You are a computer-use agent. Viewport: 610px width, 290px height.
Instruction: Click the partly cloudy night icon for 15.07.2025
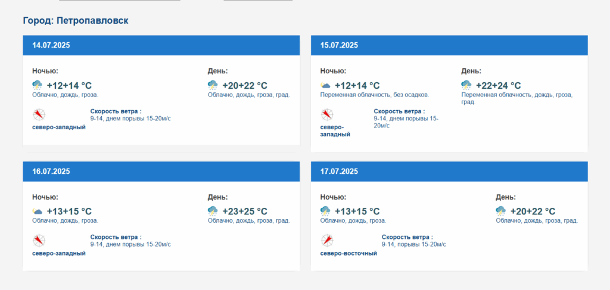pyautogui.click(x=325, y=85)
